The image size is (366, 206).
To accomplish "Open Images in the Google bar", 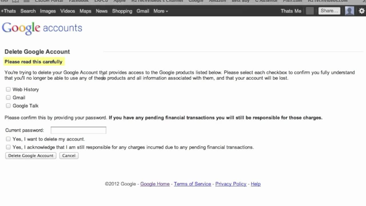I will (48, 11).
